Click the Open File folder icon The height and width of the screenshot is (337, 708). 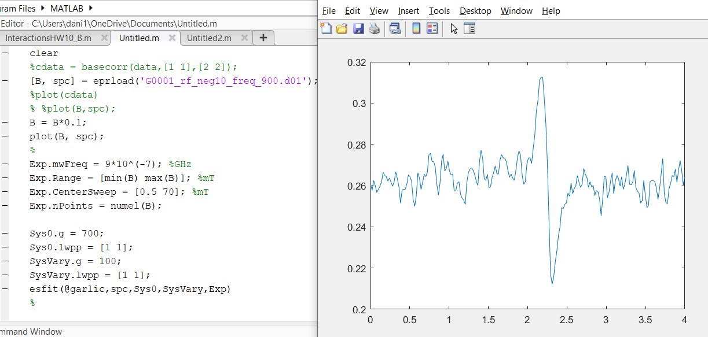click(342, 28)
